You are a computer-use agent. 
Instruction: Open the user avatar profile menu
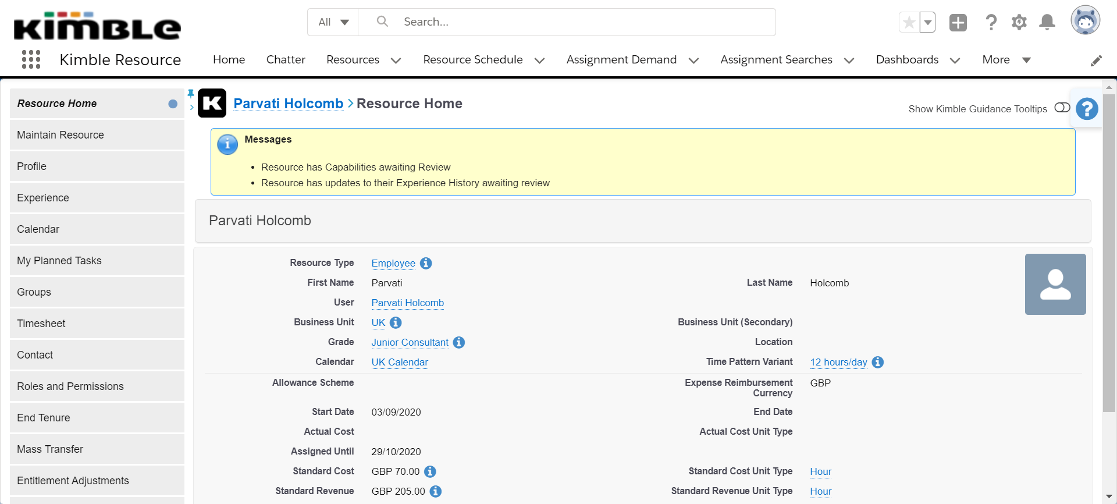(x=1086, y=21)
